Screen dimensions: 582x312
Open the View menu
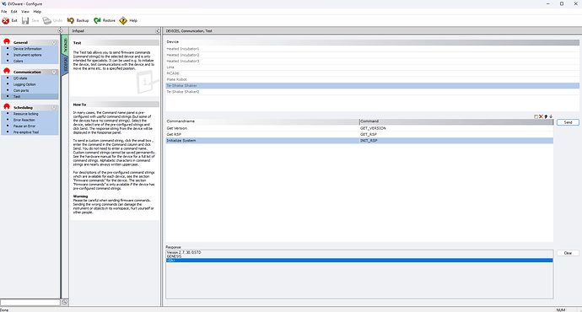pos(25,12)
